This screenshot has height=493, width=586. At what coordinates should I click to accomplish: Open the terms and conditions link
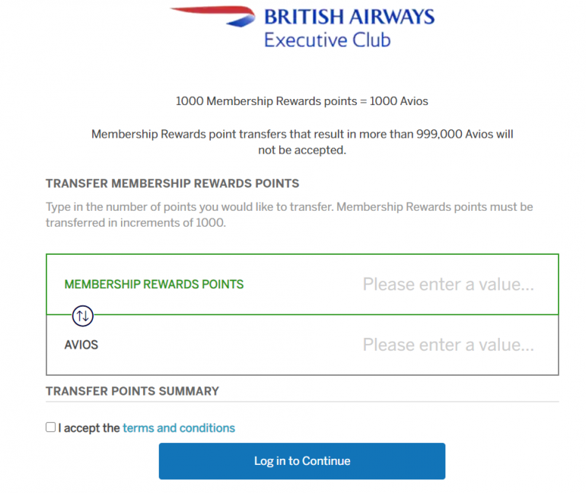pos(179,428)
